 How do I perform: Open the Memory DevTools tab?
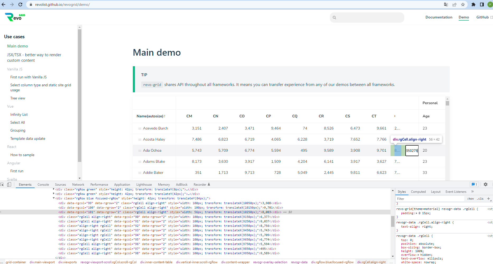(x=164, y=185)
